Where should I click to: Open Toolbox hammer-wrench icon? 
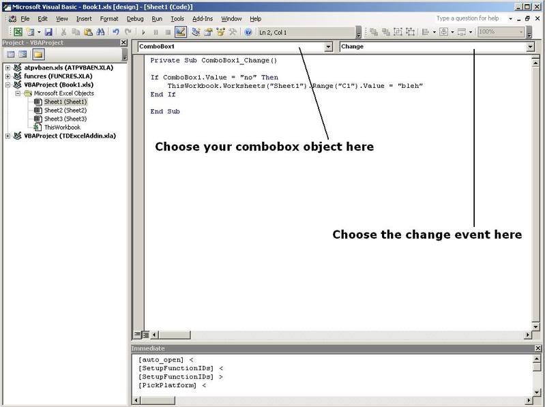click(233, 32)
